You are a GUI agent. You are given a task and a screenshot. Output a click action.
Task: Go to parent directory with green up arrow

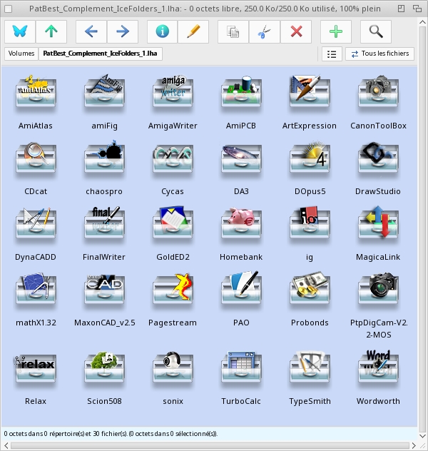(51, 32)
